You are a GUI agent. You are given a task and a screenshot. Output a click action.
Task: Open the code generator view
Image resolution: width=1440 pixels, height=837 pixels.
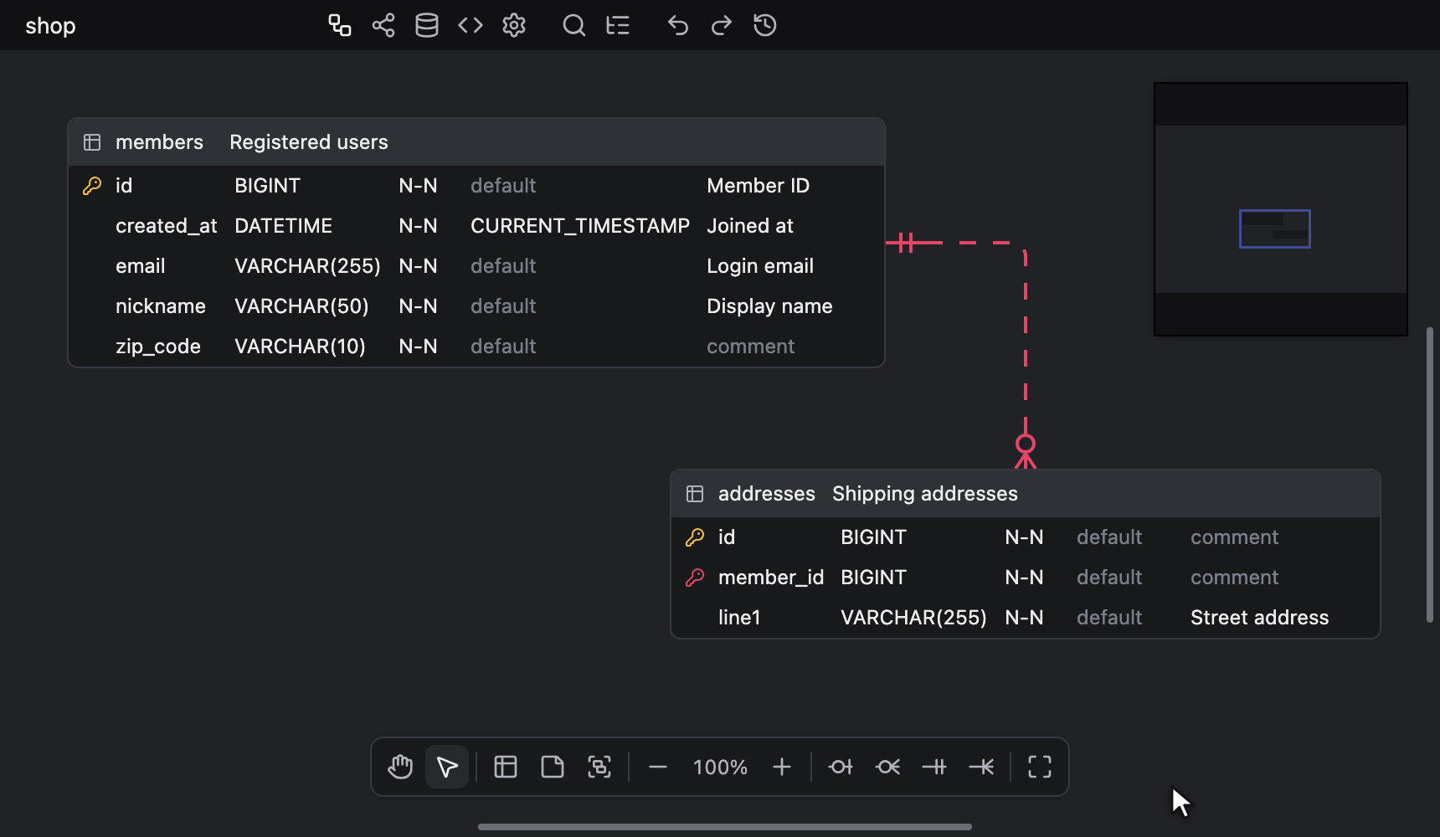471,25
